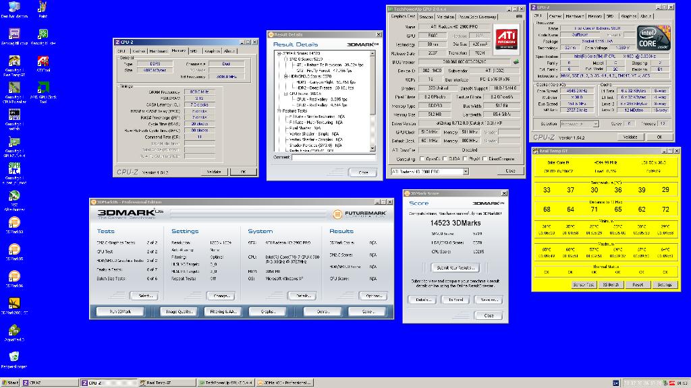
Task: Open the computer icon on the desktop
Action: click(x=14, y=8)
